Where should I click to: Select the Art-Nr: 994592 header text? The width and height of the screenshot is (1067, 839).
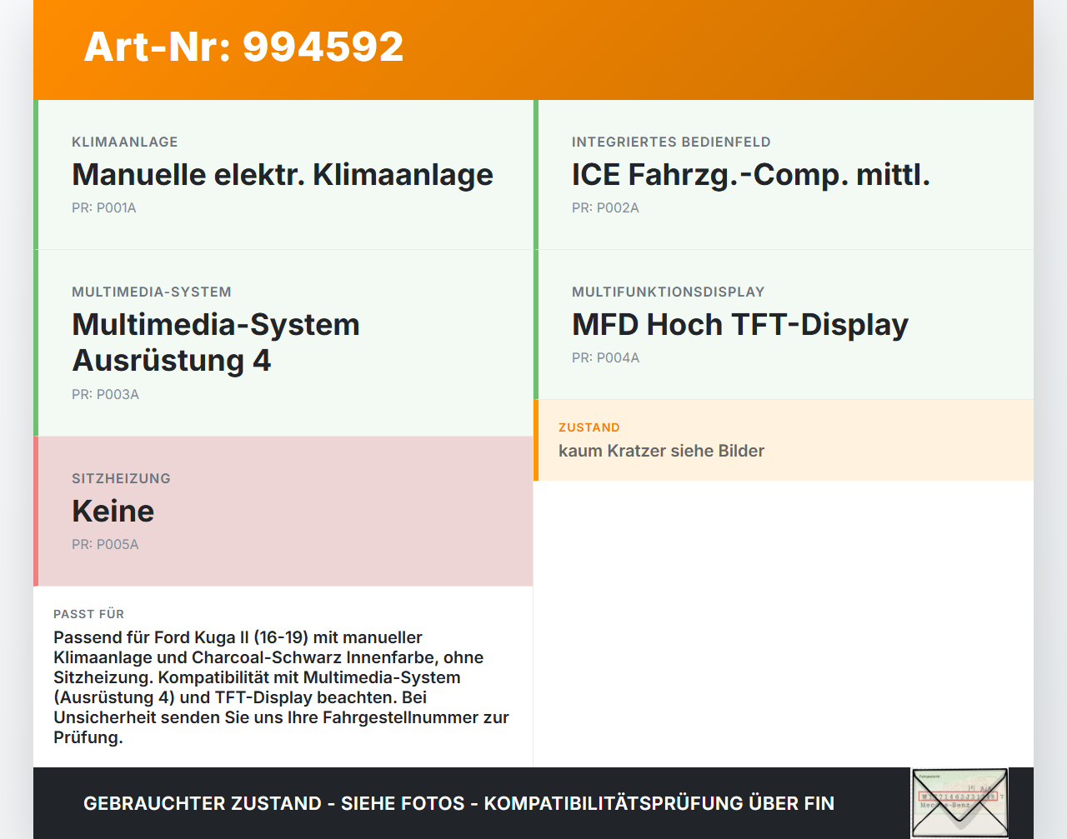(x=243, y=47)
